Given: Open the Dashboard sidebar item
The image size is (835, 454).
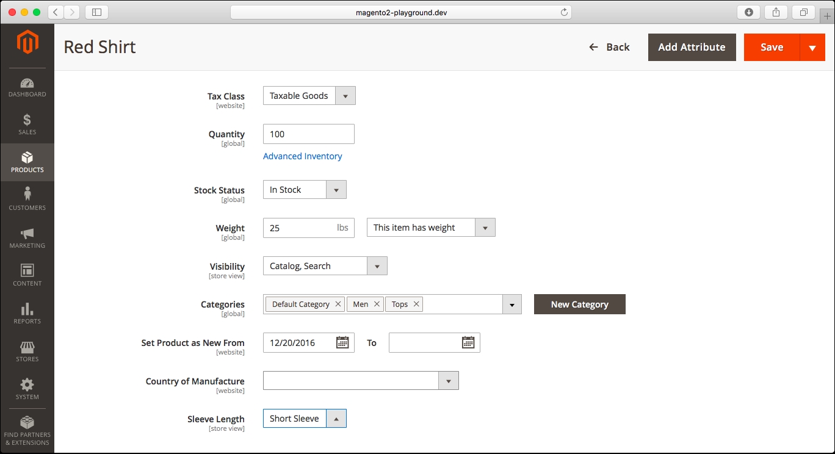Looking at the screenshot, I should click(x=27, y=88).
